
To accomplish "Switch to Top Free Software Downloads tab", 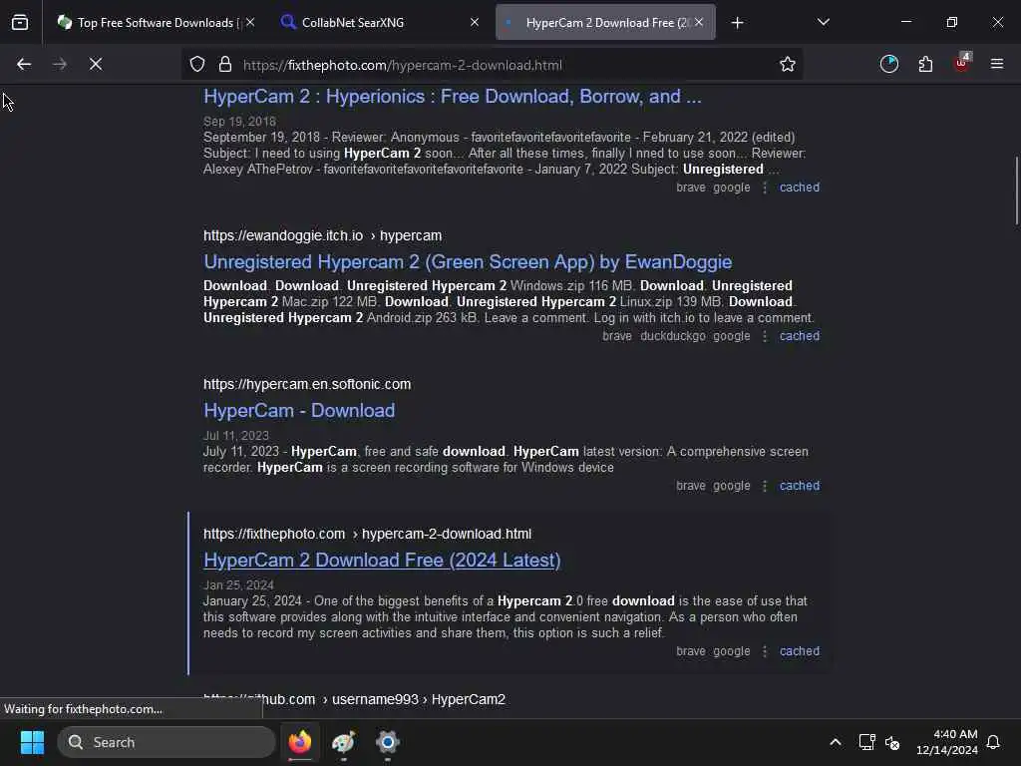I will [155, 23].
